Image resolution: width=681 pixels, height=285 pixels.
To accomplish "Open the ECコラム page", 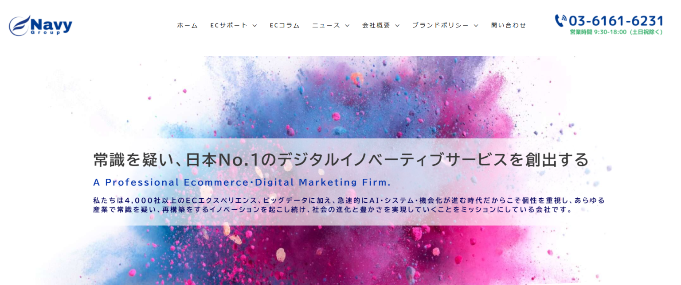I will pos(285,25).
